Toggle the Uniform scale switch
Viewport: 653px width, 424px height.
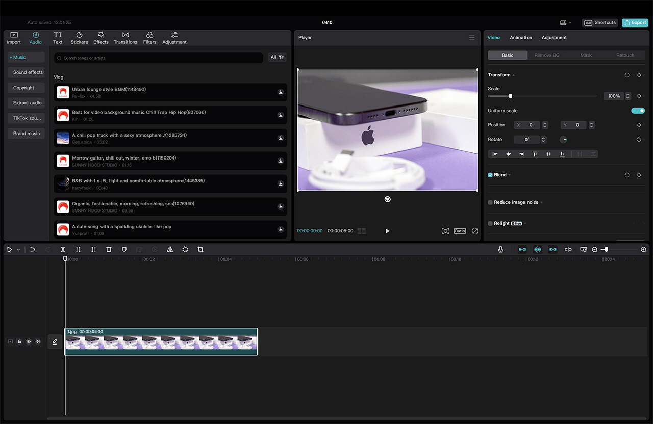pos(638,111)
